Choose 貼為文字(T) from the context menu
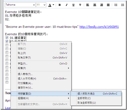The width and height of the screenshot is (127, 110). tap(41, 58)
